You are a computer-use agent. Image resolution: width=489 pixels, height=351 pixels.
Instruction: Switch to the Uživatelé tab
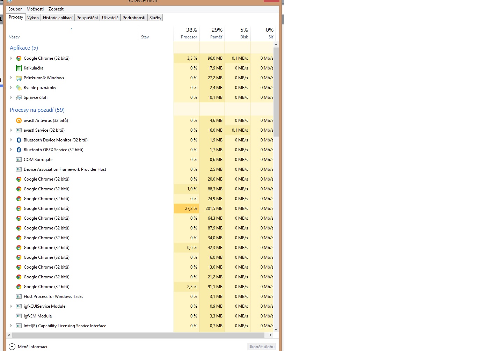pos(110,18)
